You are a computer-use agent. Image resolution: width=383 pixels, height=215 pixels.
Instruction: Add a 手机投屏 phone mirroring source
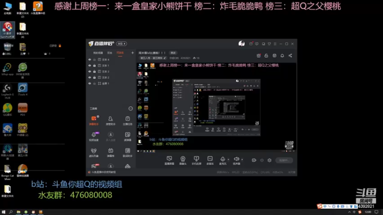[196, 161]
